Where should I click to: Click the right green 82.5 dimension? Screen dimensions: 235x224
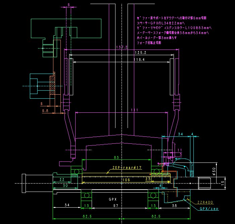(156, 216)
